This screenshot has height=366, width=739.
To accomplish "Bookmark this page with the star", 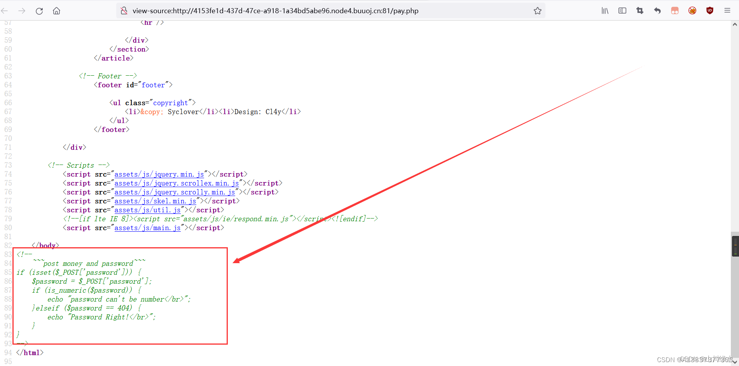I will [538, 11].
